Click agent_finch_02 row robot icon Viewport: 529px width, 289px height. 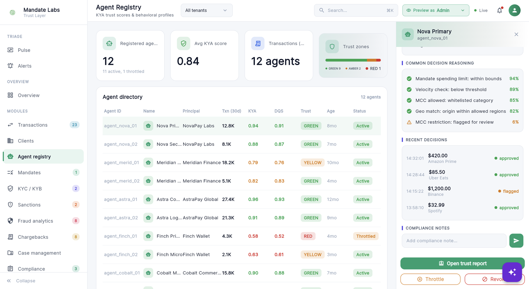point(148,255)
